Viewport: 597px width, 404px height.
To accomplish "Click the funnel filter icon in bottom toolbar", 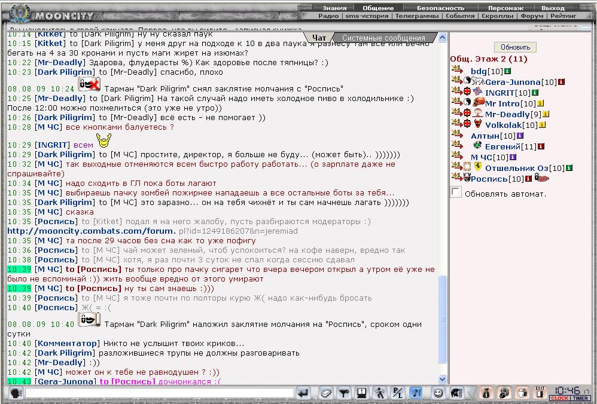I will (x=344, y=393).
